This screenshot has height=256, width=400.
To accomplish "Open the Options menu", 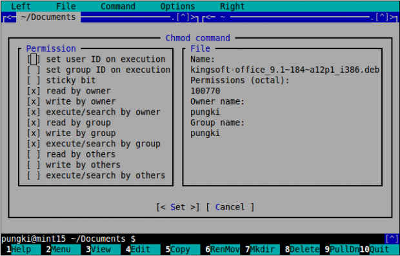I will point(177,6).
